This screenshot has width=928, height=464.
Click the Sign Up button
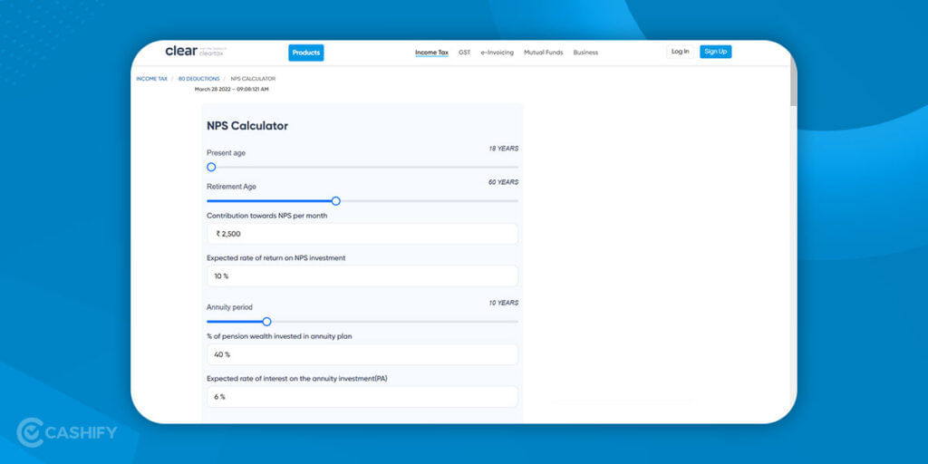(x=716, y=52)
